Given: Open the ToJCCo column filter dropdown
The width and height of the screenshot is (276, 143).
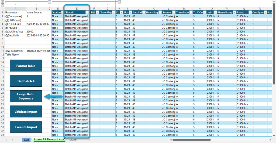Looking at the screenshot, I should pyautogui.click(x=205, y=12).
